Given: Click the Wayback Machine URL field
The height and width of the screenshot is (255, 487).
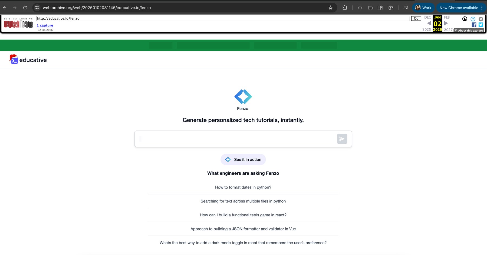Looking at the screenshot, I should point(223,18).
